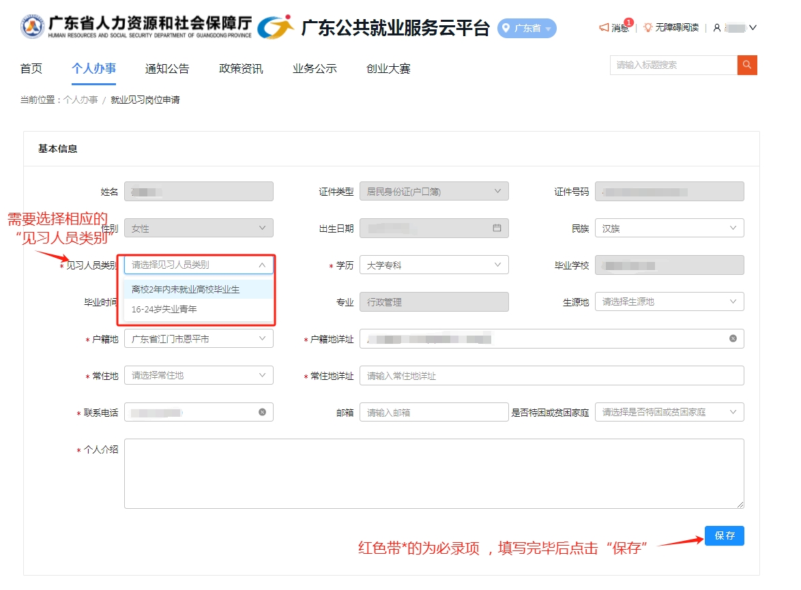Open the 广东省 region selector
Viewport: 801px width, 590px height.
pyautogui.click(x=527, y=29)
